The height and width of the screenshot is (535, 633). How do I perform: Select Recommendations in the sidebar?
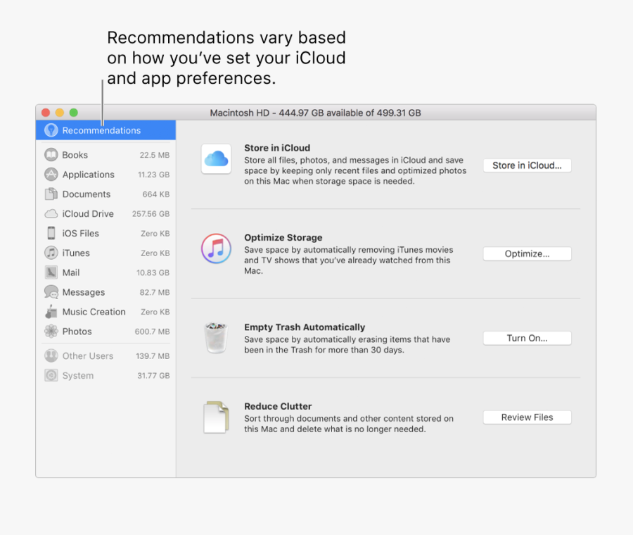(x=101, y=130)
